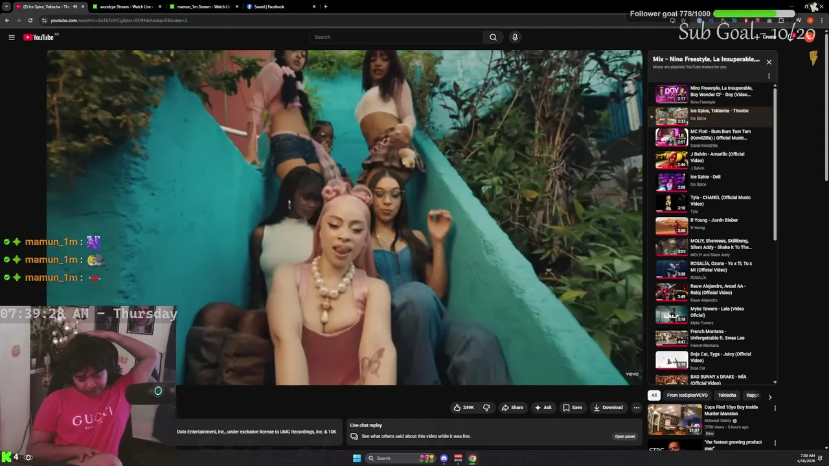
Task: Mute the audio indicator on the YouTube tab
Action: click(x=75, y=6)
